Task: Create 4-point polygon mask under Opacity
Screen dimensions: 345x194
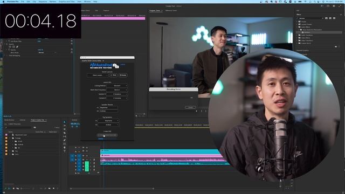Action: point(13,47)
